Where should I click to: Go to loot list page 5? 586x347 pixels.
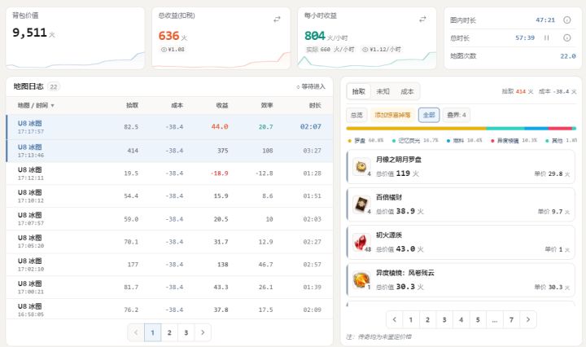478,319
